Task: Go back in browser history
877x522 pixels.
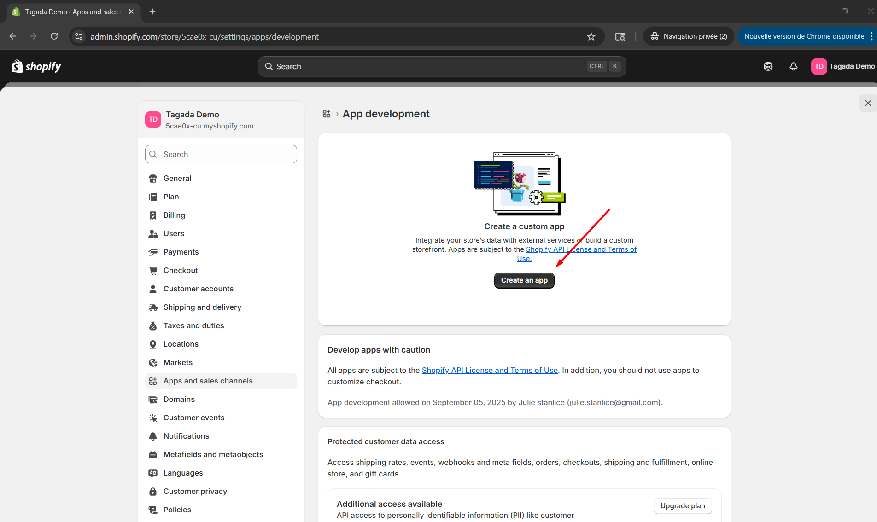Action: (13, 36)
